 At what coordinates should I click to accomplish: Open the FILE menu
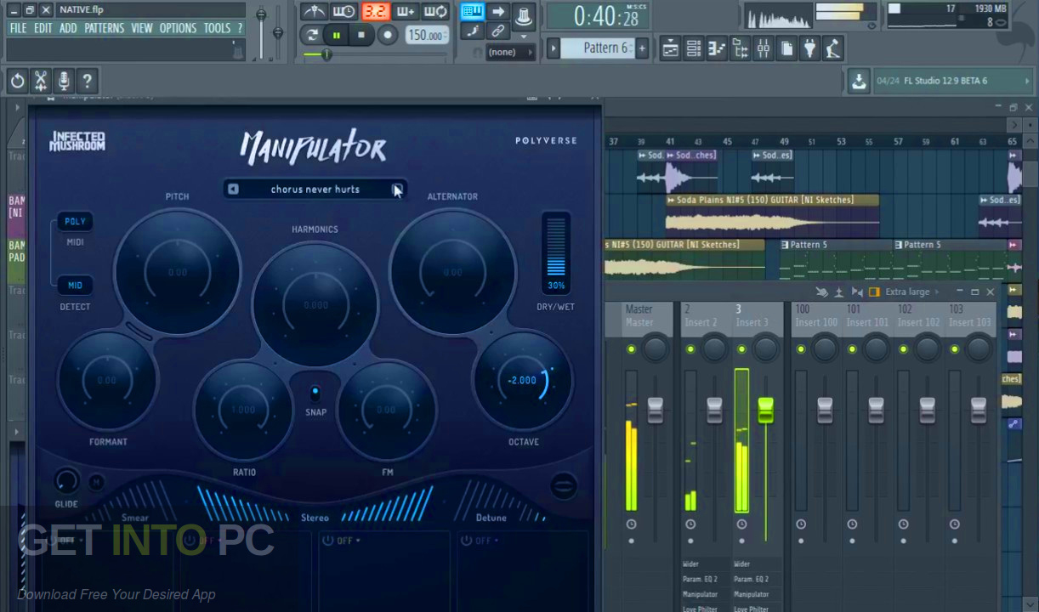18,28
